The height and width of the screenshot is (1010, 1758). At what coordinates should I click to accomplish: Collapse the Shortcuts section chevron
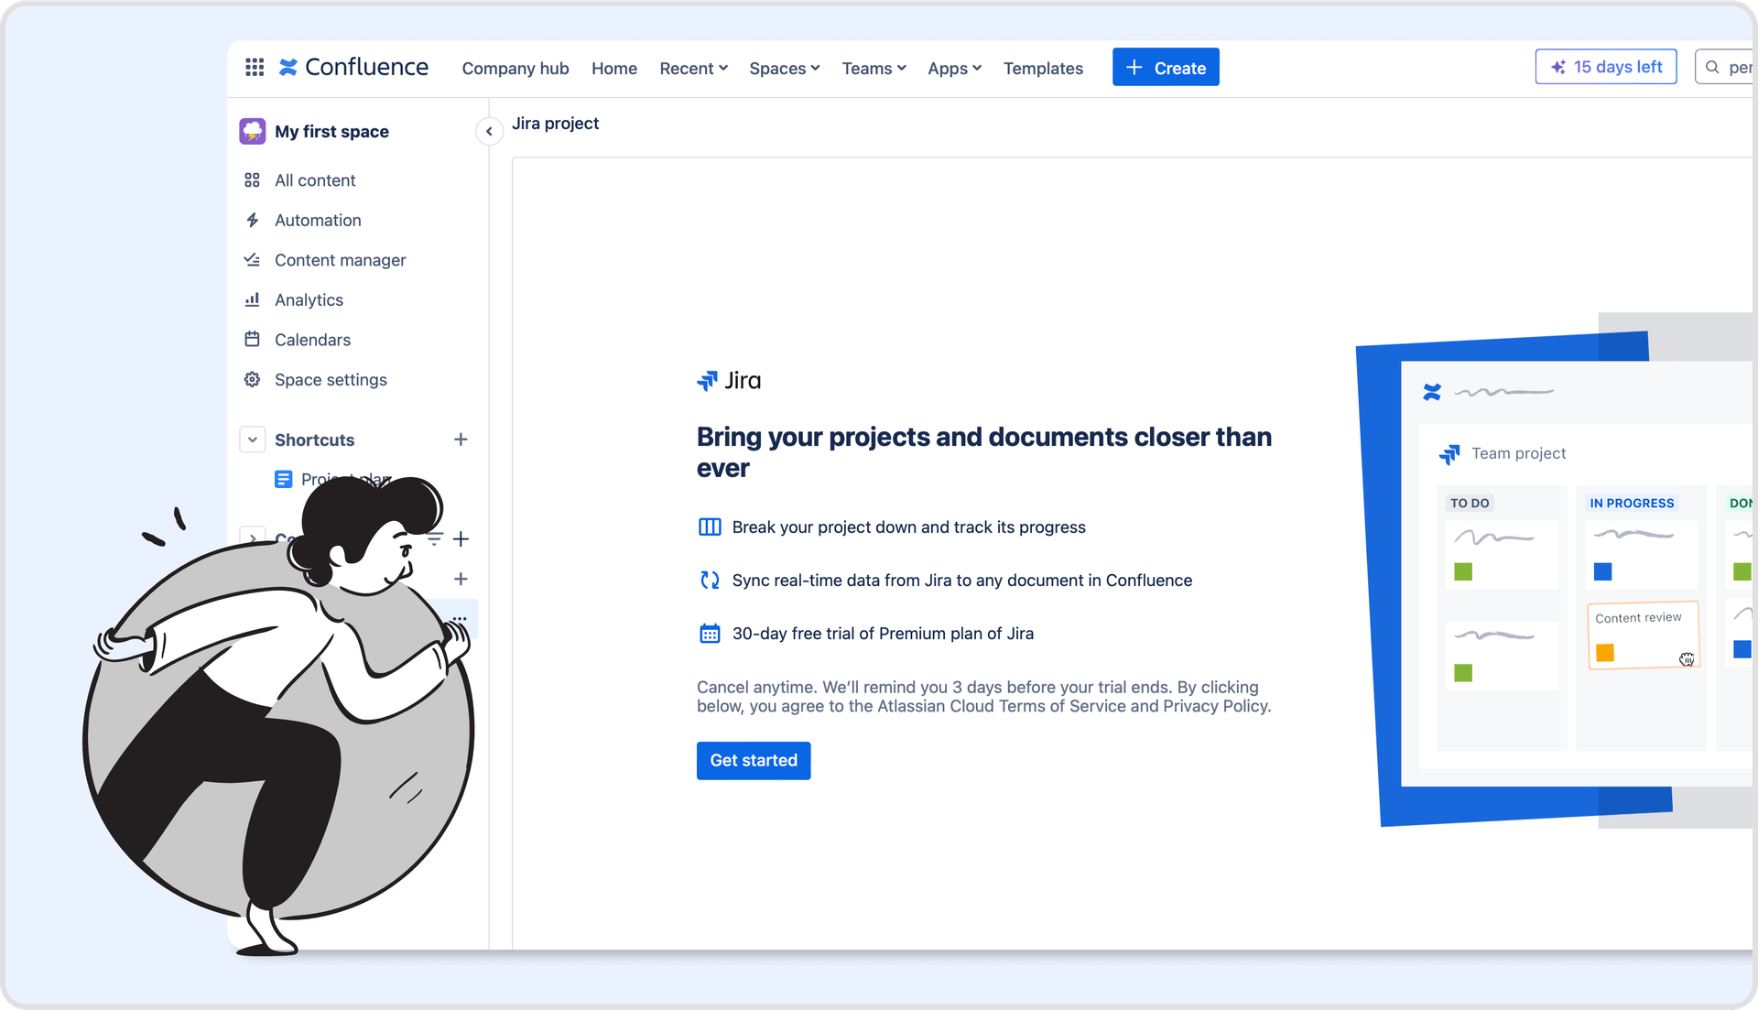253,440
